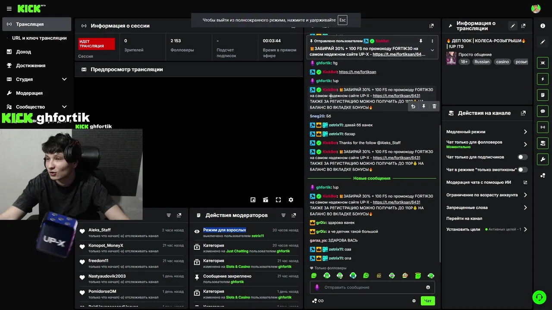Screen dimensions: 552x310
Task: Click the theater mode icon in preview
Action: 266,200
